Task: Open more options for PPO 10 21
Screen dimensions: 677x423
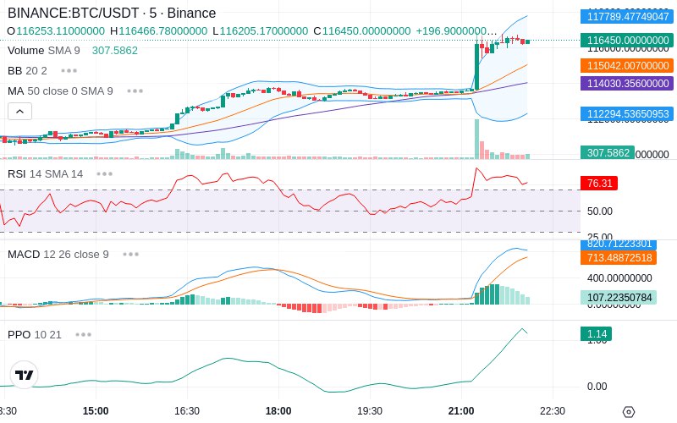Action: pos(83,334)
